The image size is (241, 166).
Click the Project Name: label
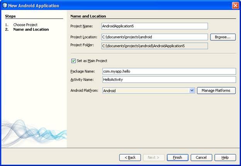[x=81, y=26]
